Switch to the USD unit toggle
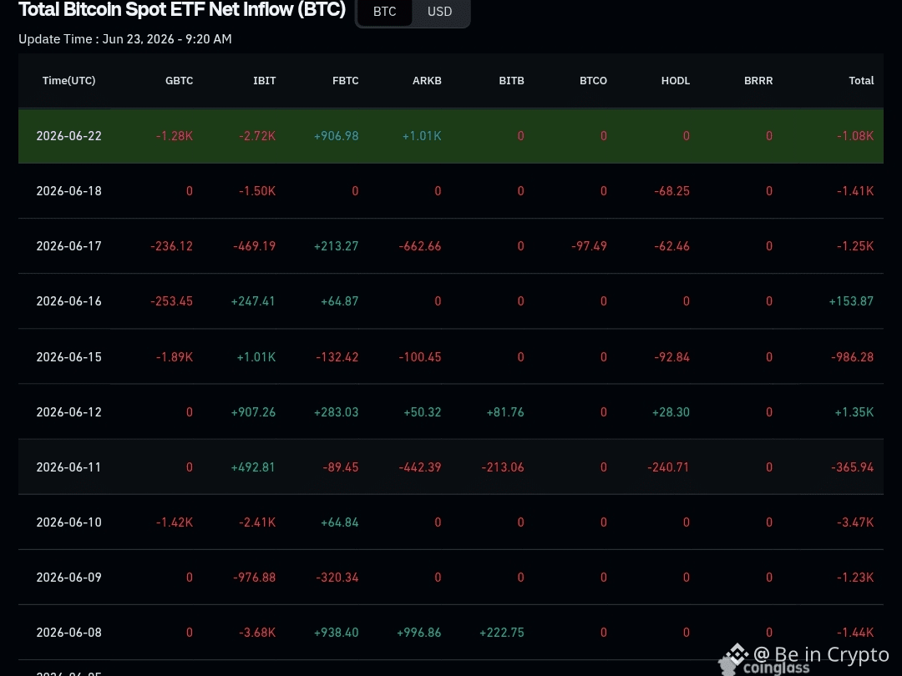 click(439, 12)
